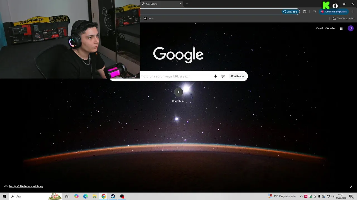Screen dimensions: 357x200
Task: Open Microsoft Edge from the taskbar
Action: [85, 196]
